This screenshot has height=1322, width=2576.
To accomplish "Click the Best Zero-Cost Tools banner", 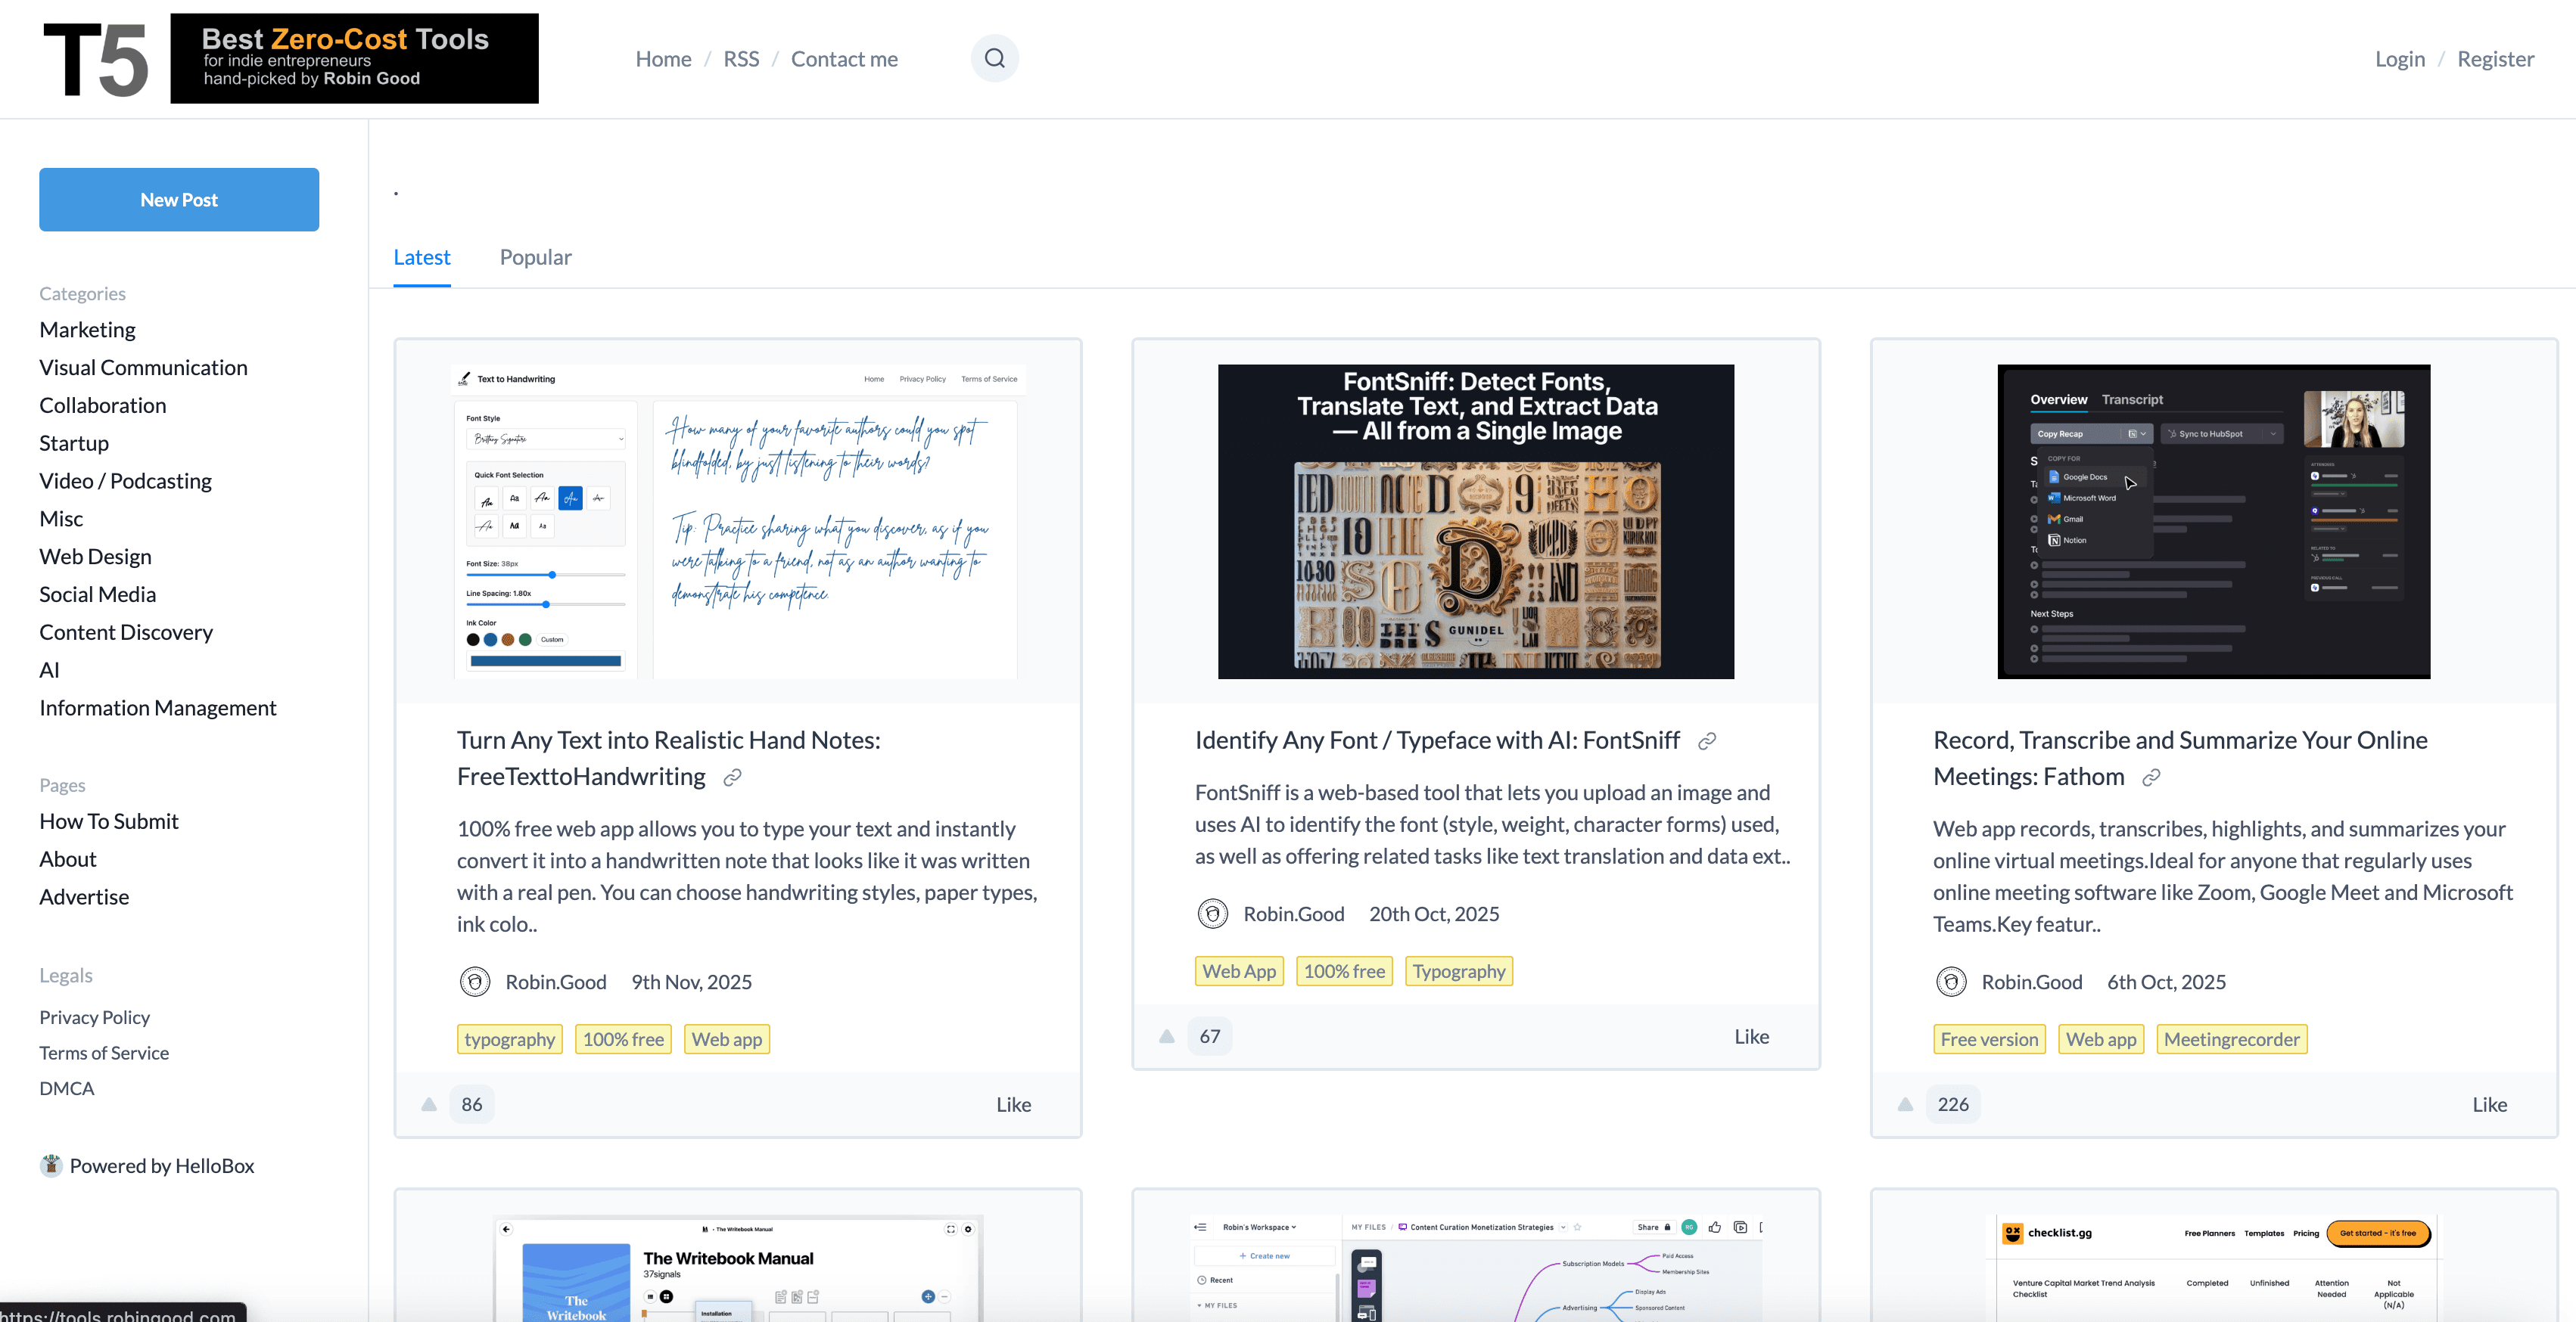I will [x=354, y=58].
